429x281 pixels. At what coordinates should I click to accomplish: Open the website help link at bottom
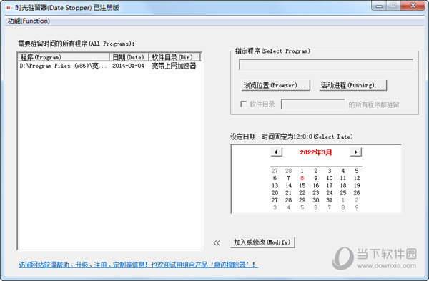click(138, 265)
